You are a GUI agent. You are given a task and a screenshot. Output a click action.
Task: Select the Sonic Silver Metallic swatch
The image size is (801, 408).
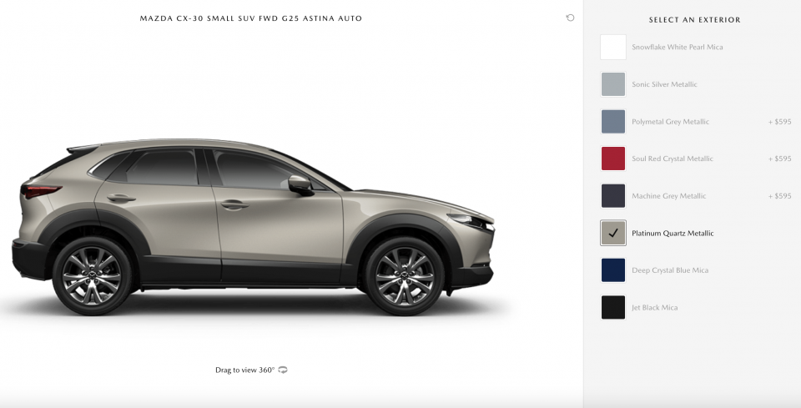coord(613,84)
